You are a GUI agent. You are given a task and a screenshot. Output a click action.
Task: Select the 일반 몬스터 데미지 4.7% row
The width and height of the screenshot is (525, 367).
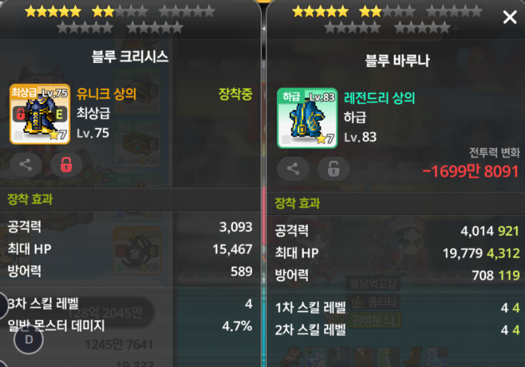click(x=130, y=326)
